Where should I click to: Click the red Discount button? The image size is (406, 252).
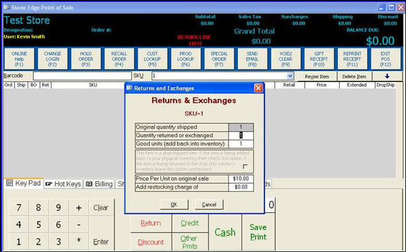click(x=151, y=242)
